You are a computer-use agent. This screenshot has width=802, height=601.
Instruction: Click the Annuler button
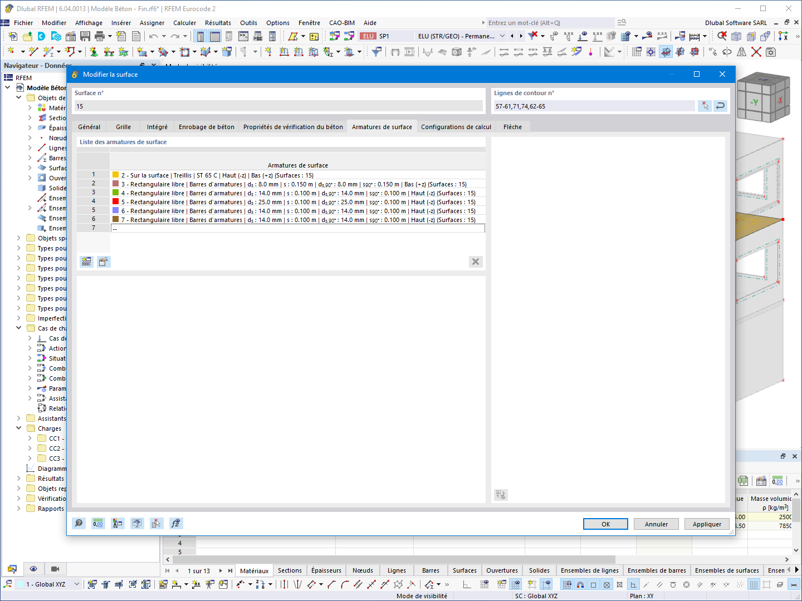pyautogui.click(x=656, y=524)
